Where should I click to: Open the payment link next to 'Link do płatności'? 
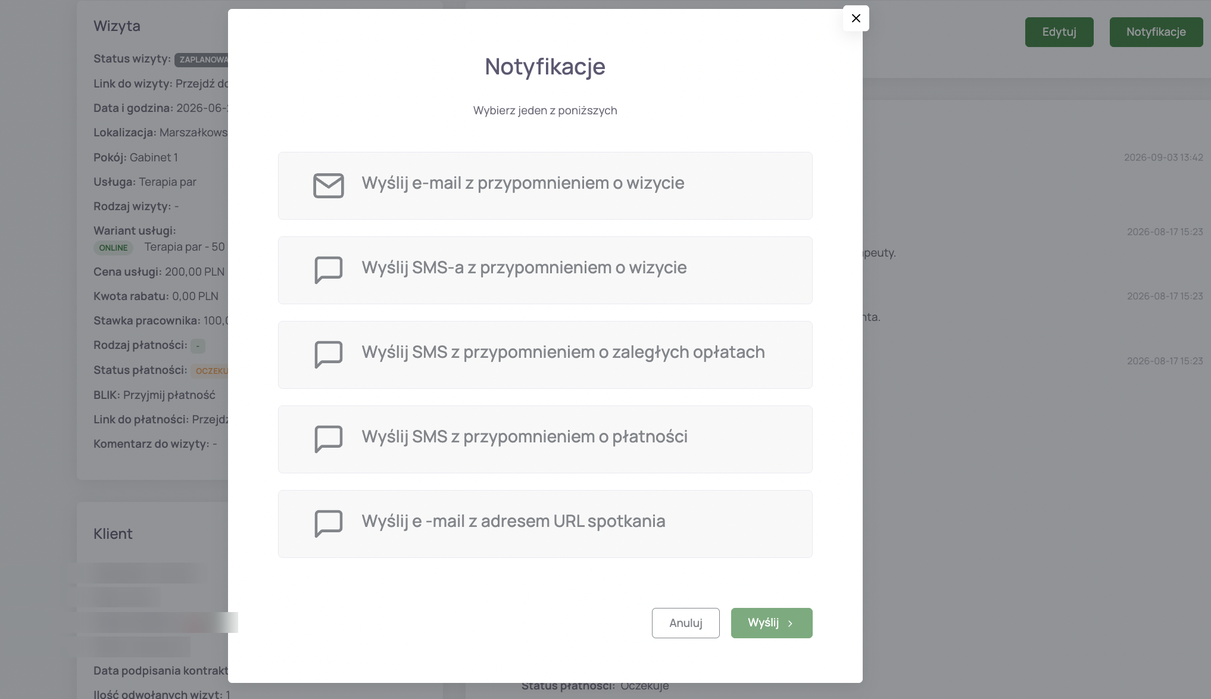pyautogui.click(x=210, y=419)
